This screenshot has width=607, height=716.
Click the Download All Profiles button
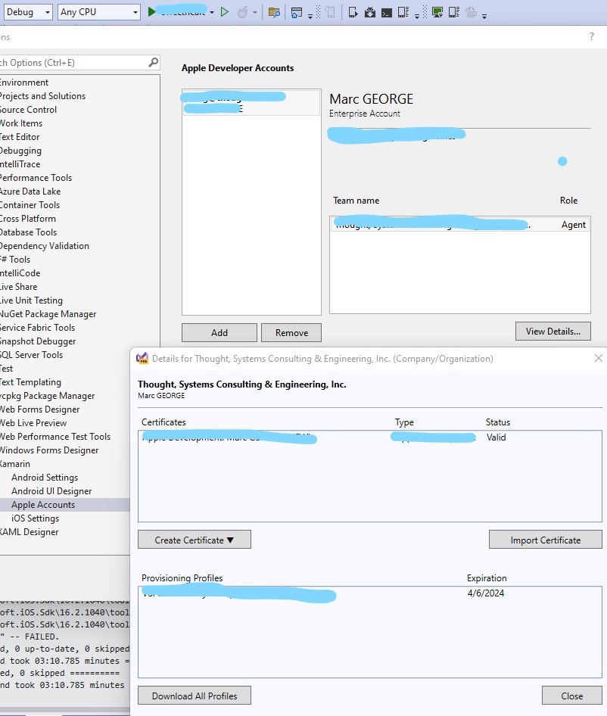coord(194,696)
